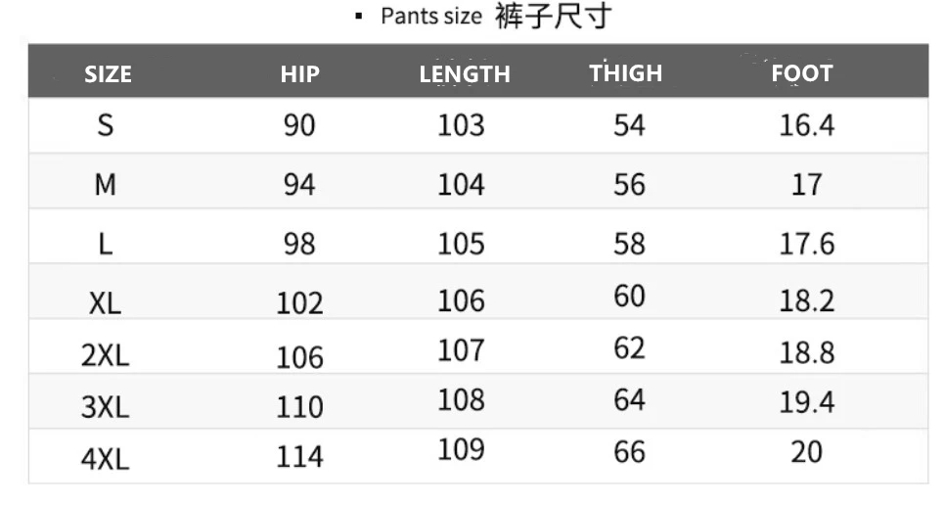This screenshot has height=506, width=945.
Task: Click hip value 90 for size S
Action: pos(299,126)
